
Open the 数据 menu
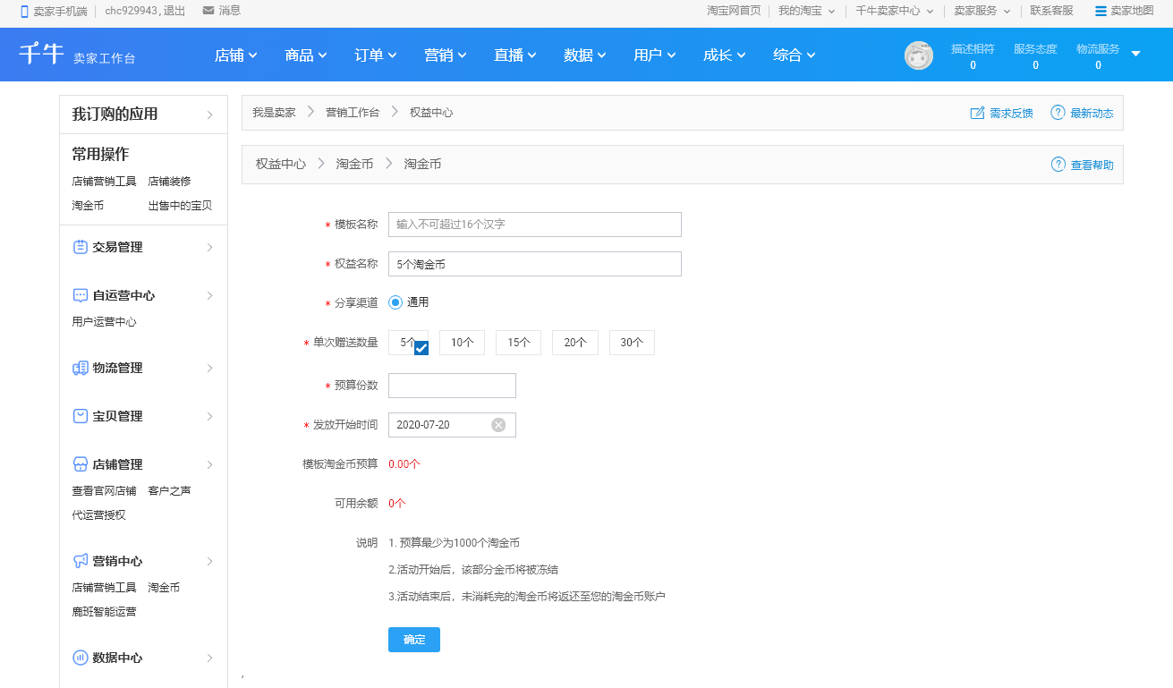click(x=585, y=55)
